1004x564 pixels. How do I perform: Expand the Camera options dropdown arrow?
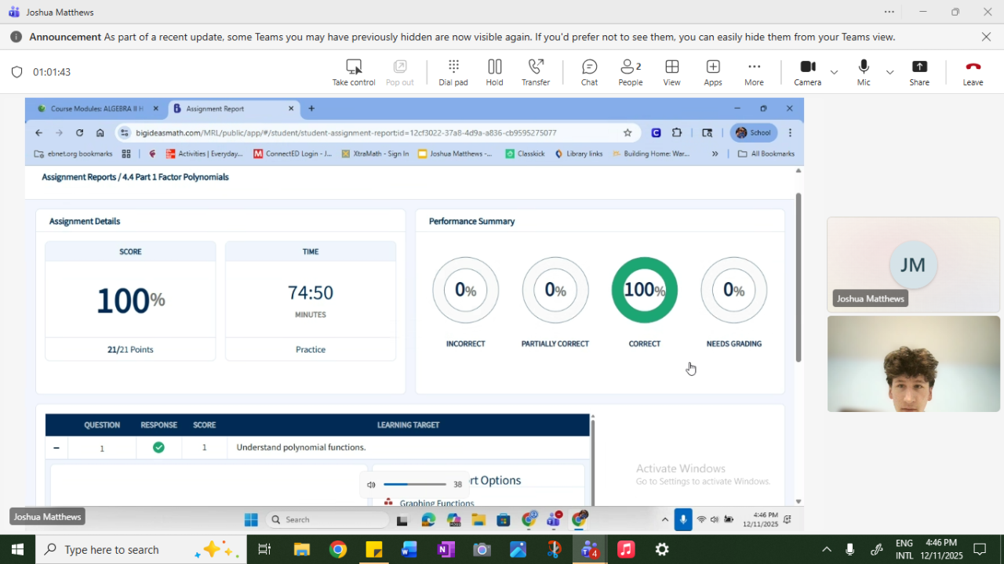(x=834, y=72)
